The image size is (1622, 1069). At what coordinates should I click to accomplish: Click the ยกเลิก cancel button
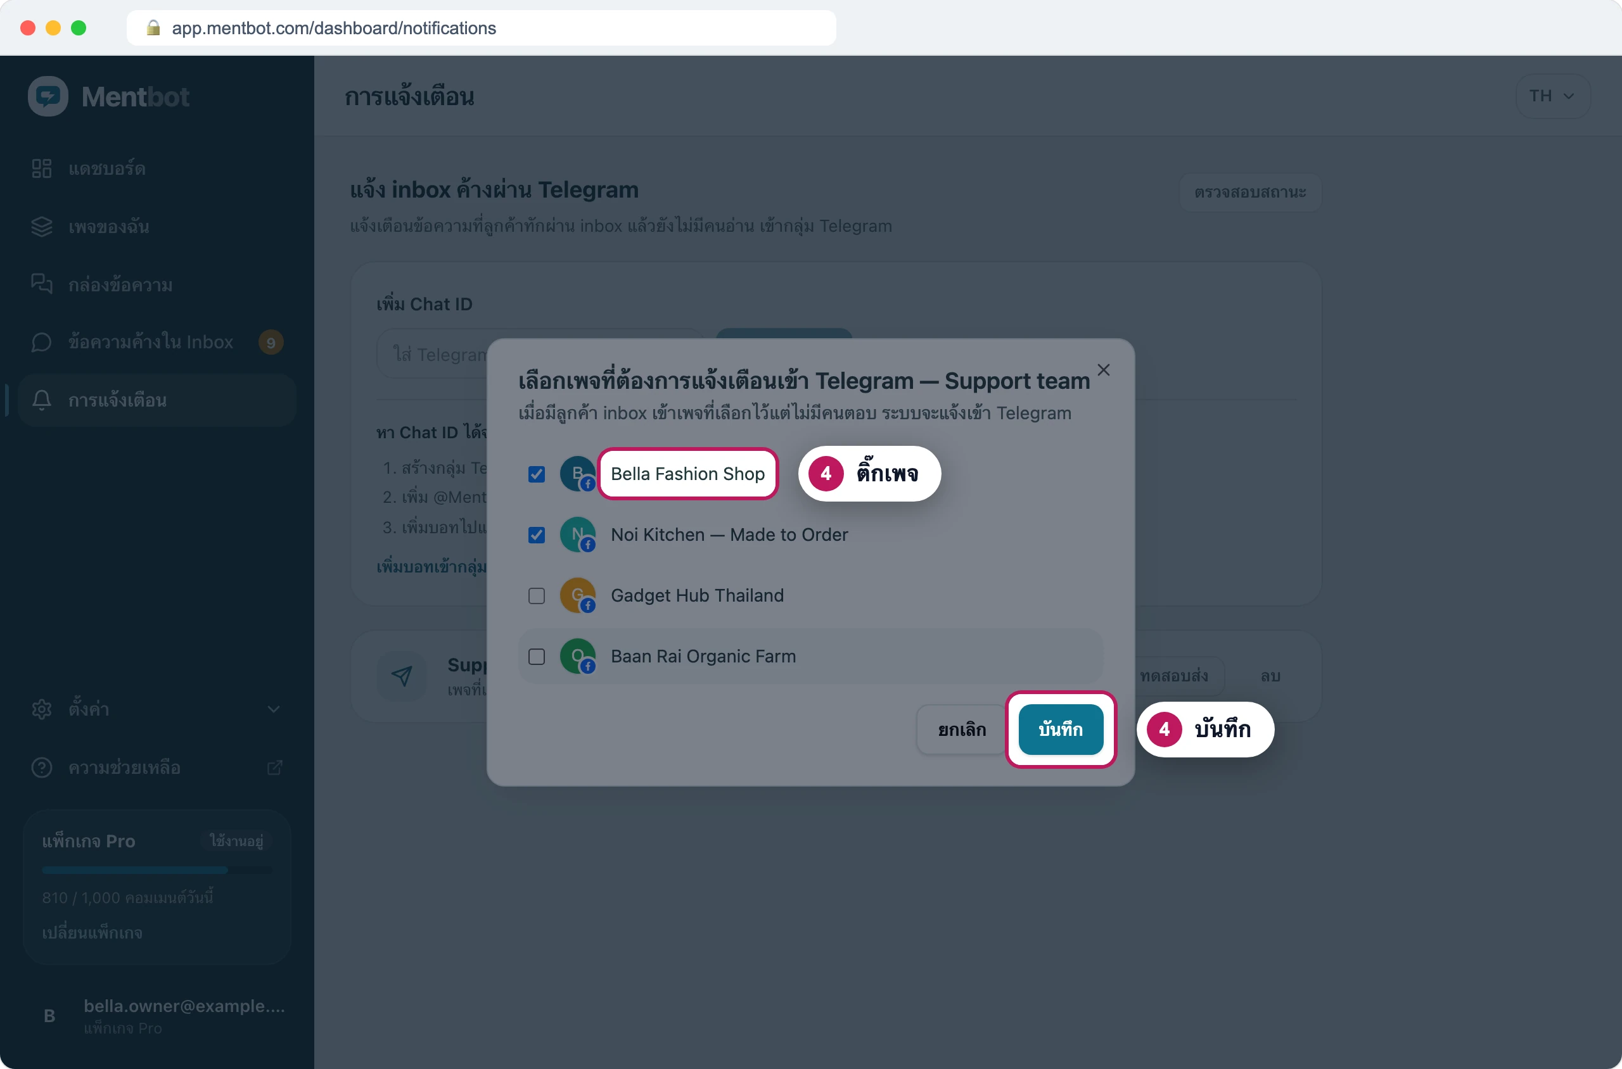962,730
